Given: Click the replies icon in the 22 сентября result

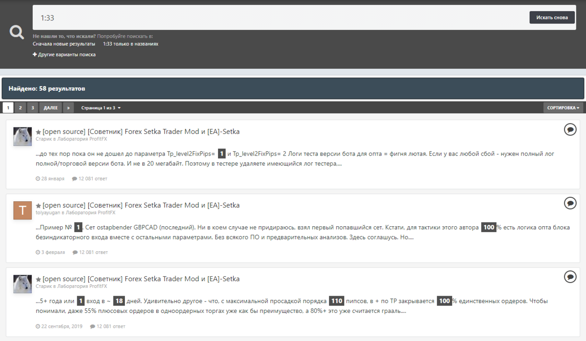Looking at the screenshot, I should pyautogui.click(x=93, y=326).
